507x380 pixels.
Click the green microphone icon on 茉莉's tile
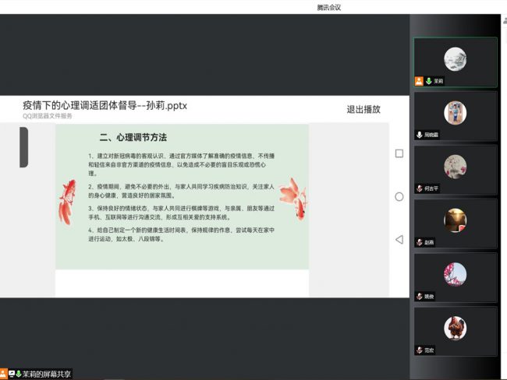428,81
